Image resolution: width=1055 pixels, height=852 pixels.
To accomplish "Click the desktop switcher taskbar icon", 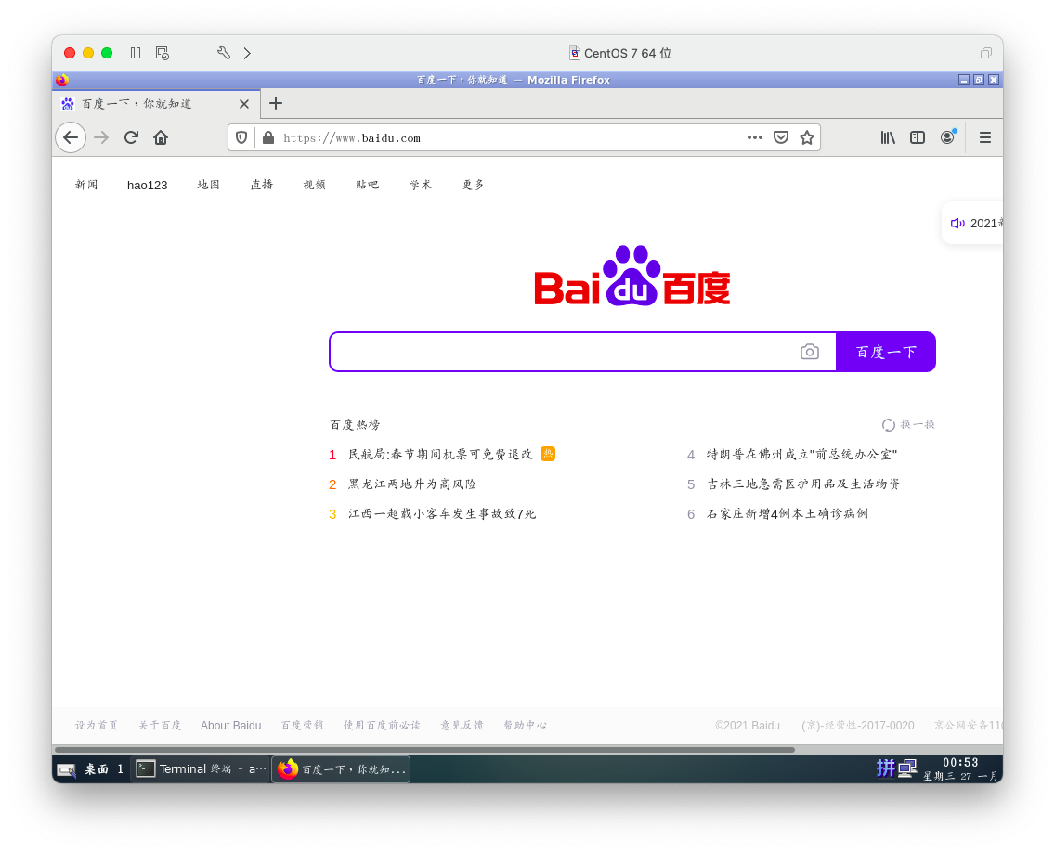I will click(67, 769).
